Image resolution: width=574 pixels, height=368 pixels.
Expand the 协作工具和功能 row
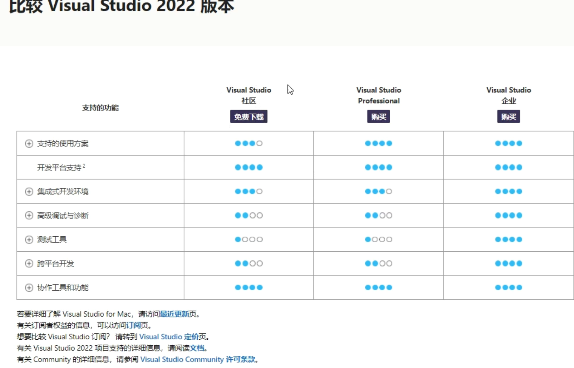point(29,288)
